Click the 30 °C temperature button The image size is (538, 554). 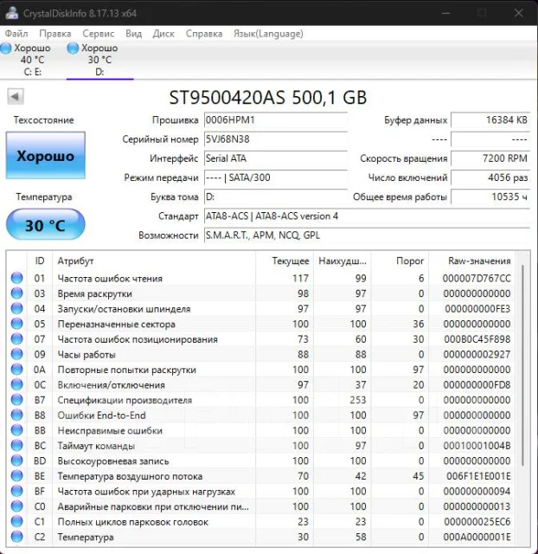[x=46, y=225]
